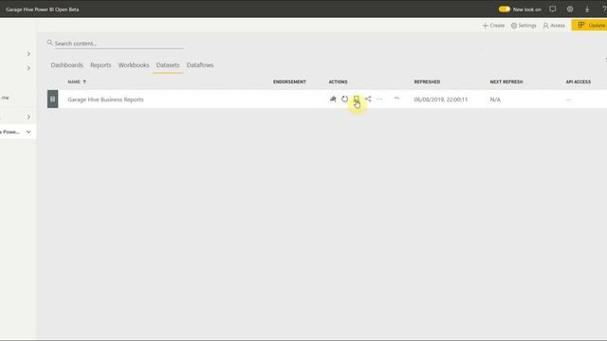Click the ACTIONS column header
This screenshot has width=607, height=341.
(338, 81)
